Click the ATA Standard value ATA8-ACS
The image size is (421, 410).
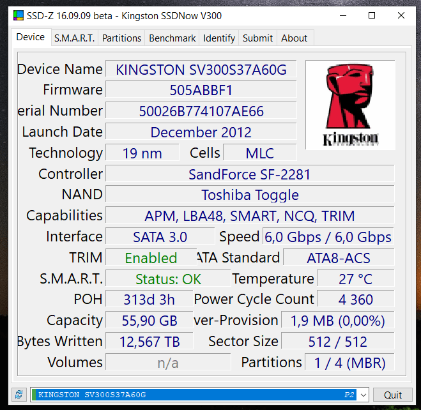pos(339,258)
